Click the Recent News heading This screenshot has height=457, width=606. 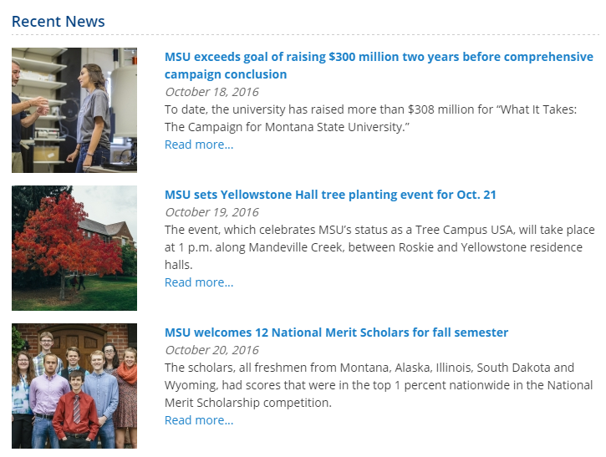59,21
